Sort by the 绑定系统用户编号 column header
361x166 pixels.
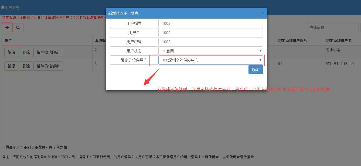pos(292,40)
